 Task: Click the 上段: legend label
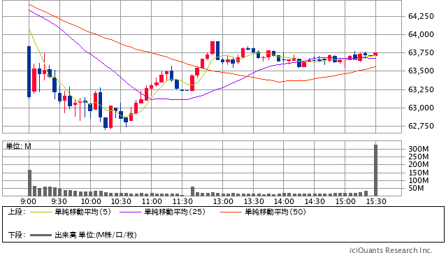(17, 212)
